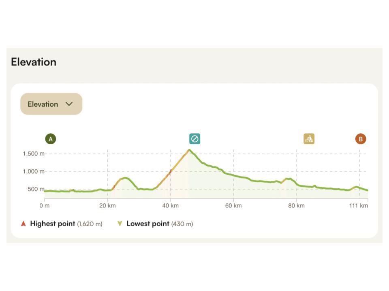The image size is (389, 291).
Task: Click the 80 km distance axis label
Action: (x=297, y=206)
